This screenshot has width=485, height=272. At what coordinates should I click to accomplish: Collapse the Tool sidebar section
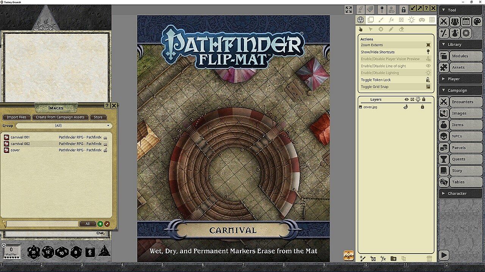tap(460, 10)
